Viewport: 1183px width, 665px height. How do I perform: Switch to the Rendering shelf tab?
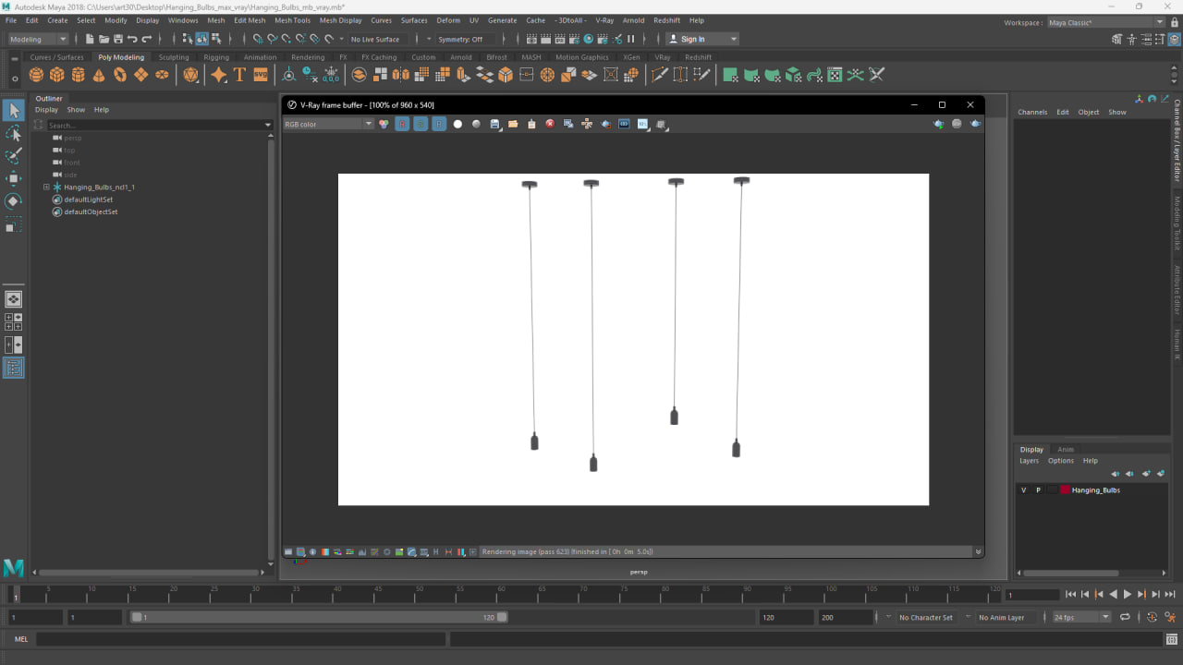pos(308,57)
